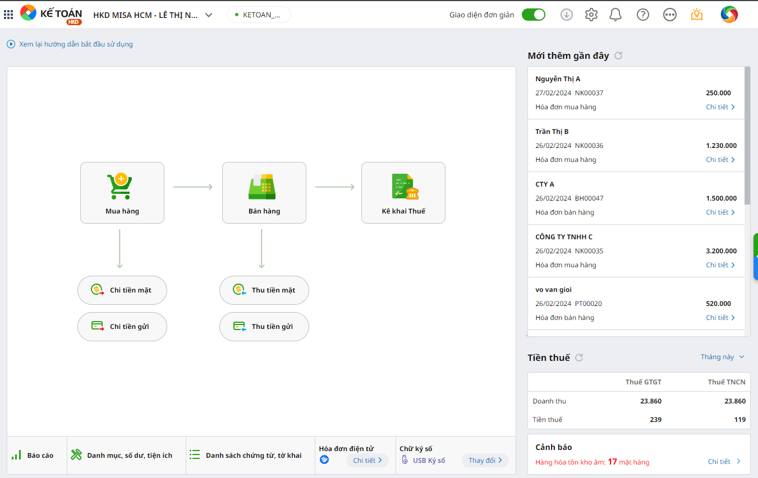Viewport: 758px width, 478px height.
Task: Click the Chi tiền gửi button
Action: click(x=122, y=327)
